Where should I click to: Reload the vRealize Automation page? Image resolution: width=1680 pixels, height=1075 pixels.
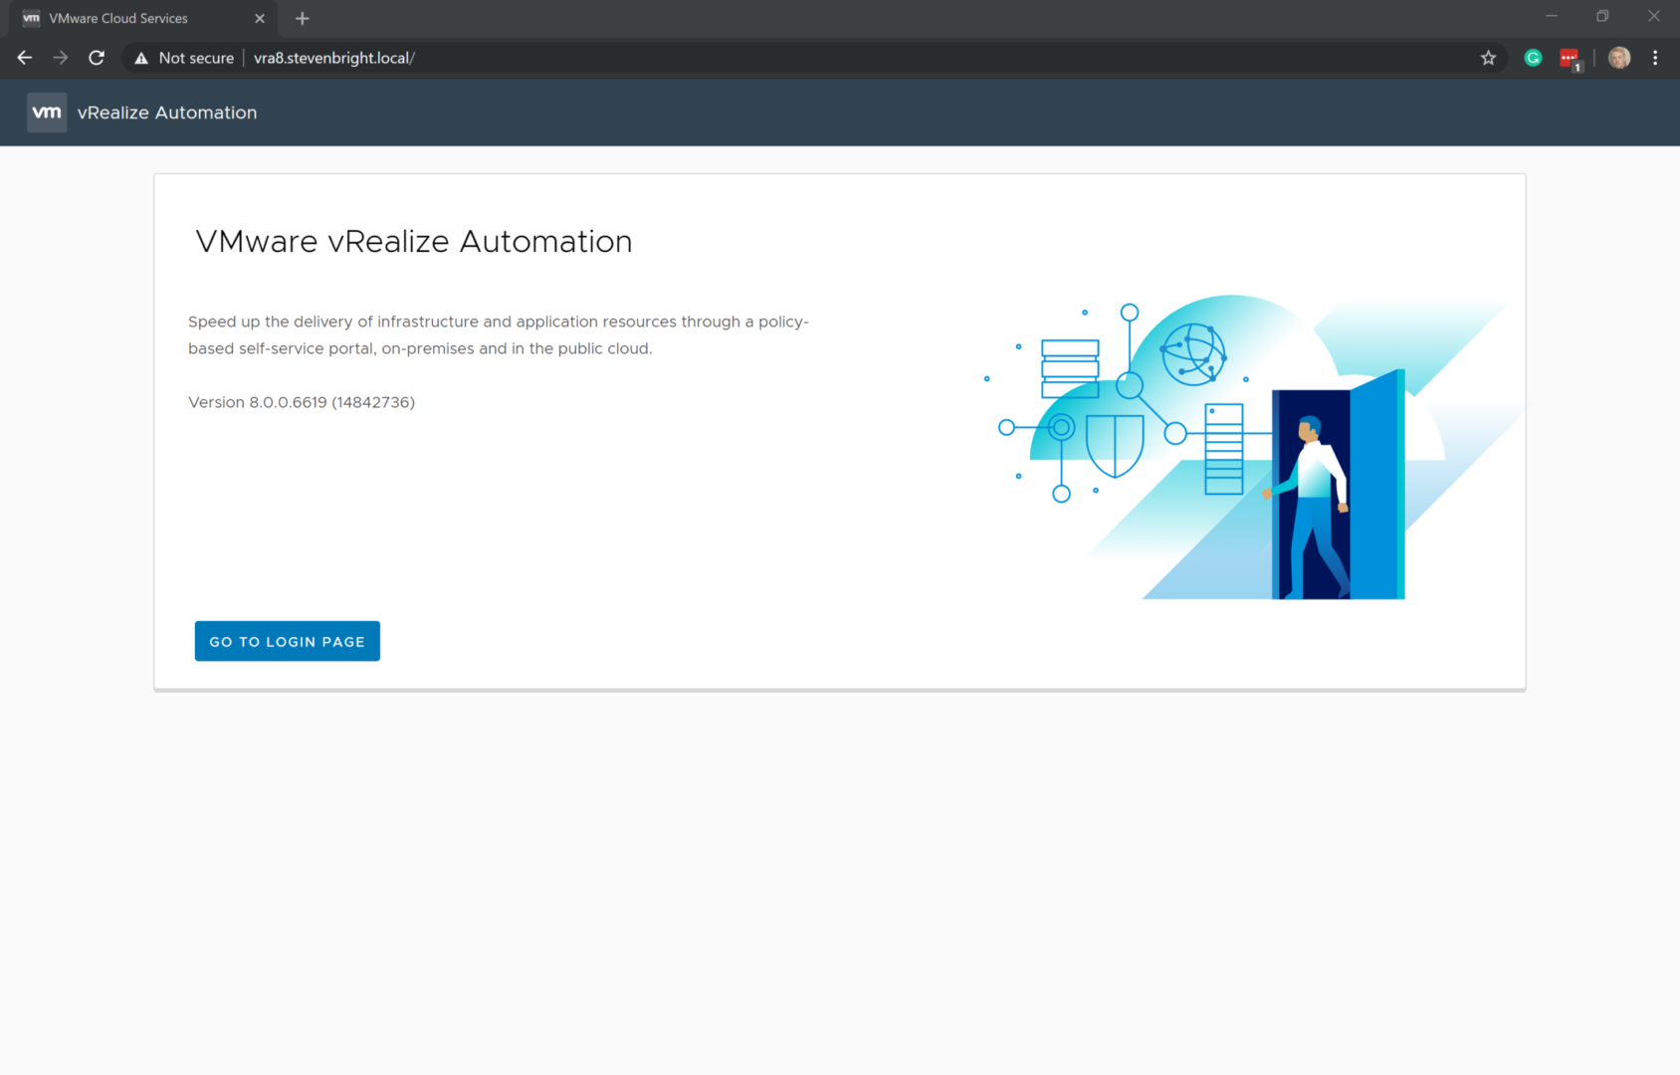(x=97, y=58)
